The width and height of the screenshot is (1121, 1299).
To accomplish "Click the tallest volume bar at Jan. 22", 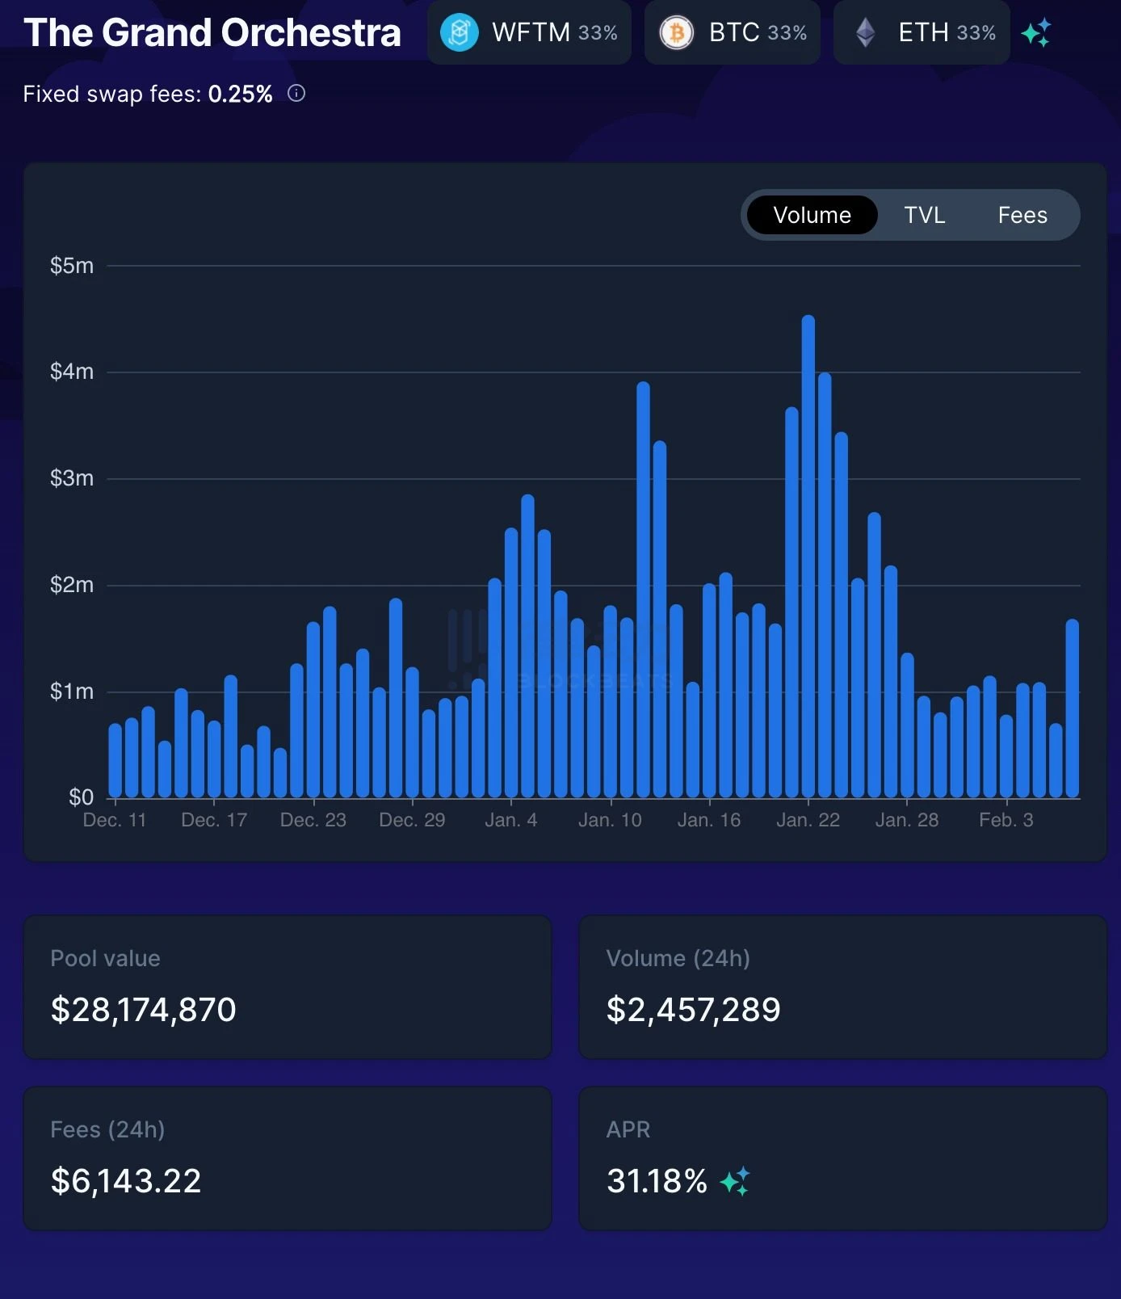I will (808, 557).
